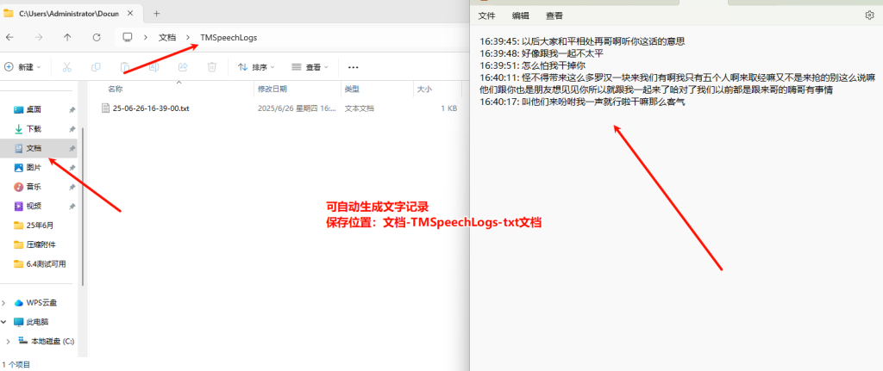The height and width of the screenshot is (371, 883).
Task: Refresh the current folder view
Action: (x=97, y=37)
